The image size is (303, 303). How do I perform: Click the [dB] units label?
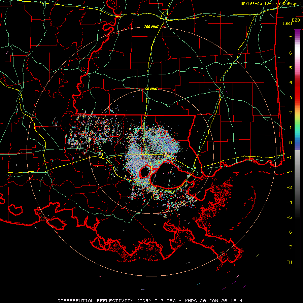pyautogui.click(x=287, y=23)
